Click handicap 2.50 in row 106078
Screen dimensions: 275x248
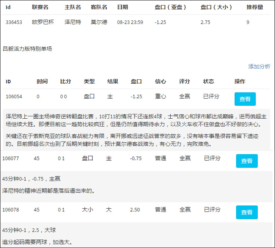pyautogui.click(x=135, y=210)
